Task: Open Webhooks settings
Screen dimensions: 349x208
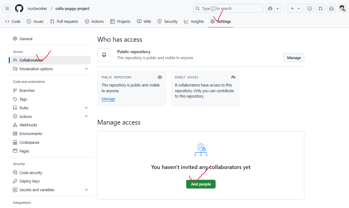Action: [x=51, y=125]
